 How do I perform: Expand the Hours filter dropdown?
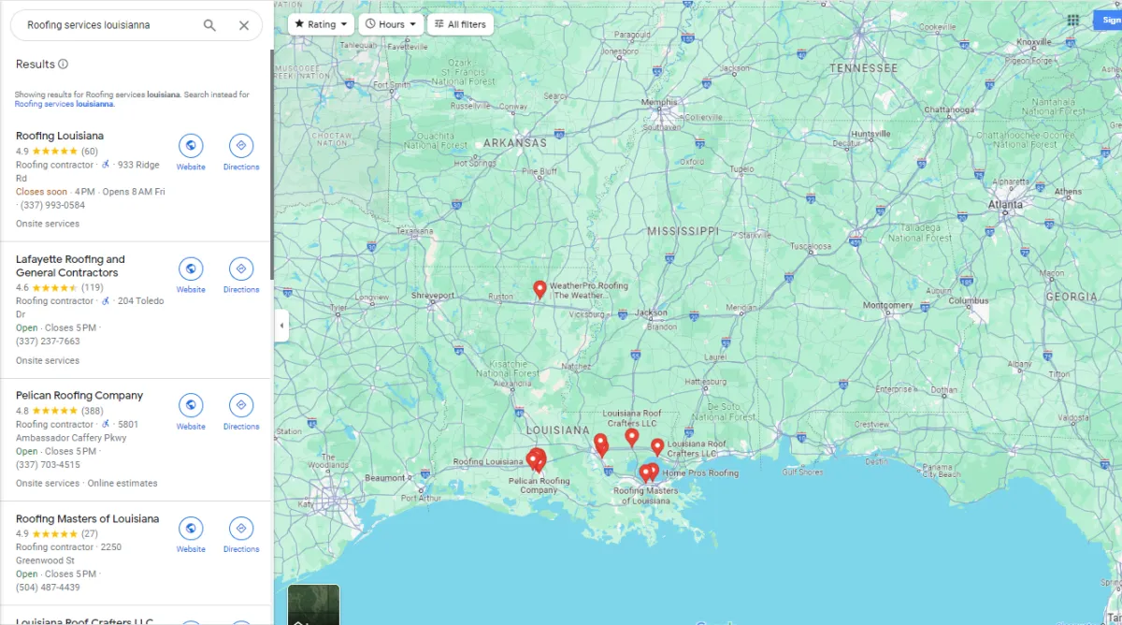click(392, 24)
